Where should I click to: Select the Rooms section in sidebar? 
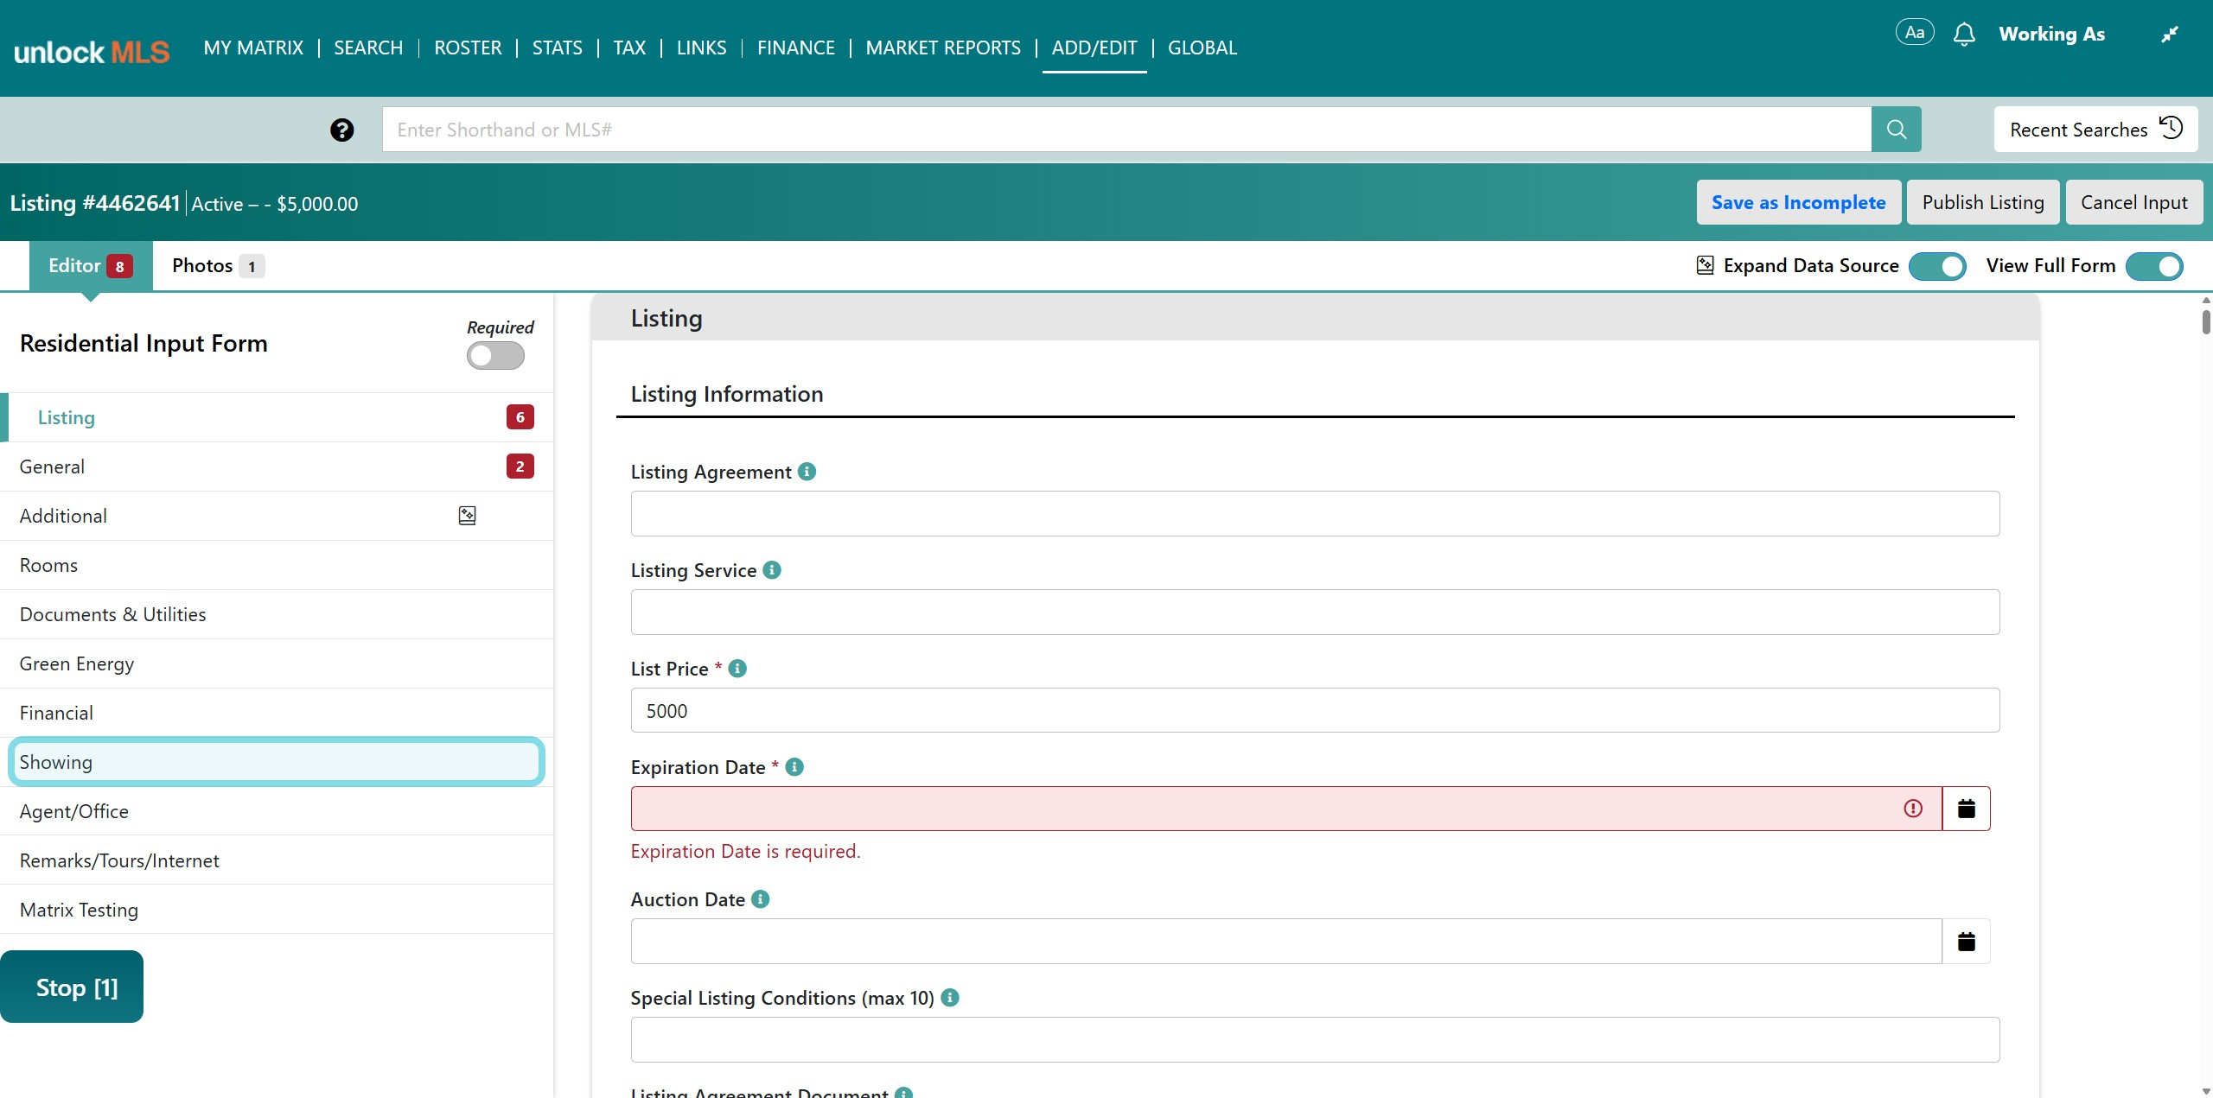coord(277,565)
